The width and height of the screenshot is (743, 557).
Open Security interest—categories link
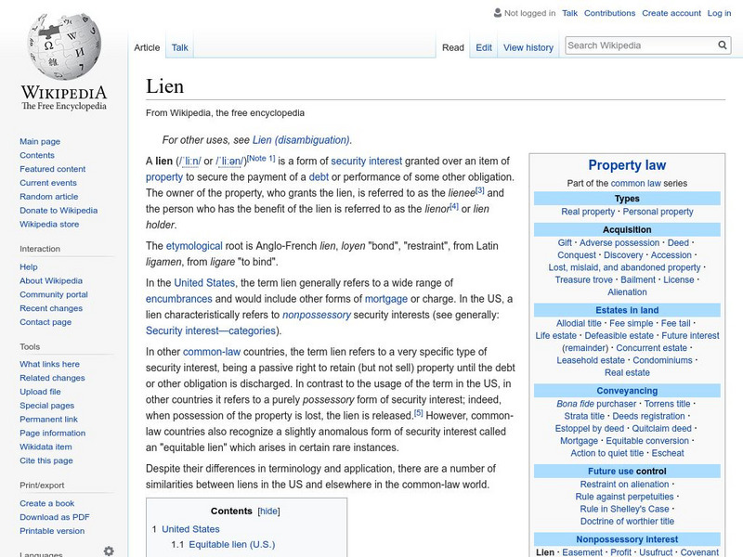coord(211,330)
